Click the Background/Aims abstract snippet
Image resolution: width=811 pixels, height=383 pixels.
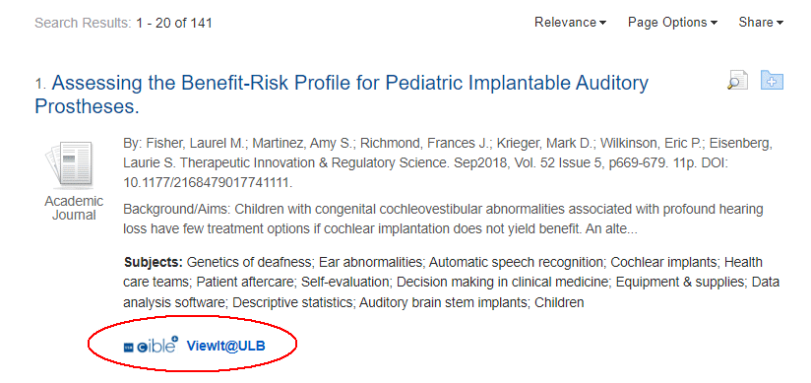(443, 220)
